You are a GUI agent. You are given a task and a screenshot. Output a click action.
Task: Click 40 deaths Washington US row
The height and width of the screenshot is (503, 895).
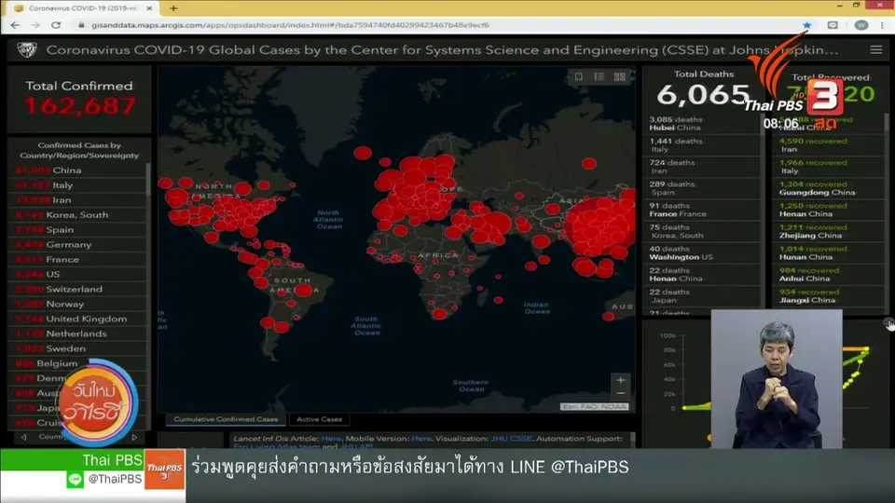701,252
